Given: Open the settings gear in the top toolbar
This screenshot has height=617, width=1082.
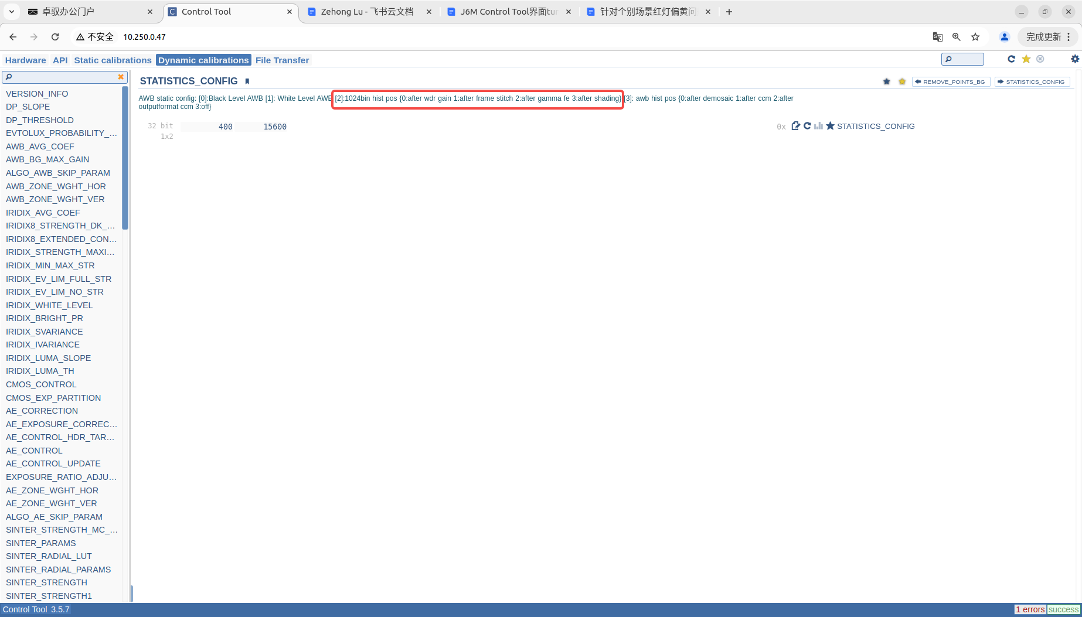Looking at the screenshot, I should pyautogui.click(x=1074, y=59).
